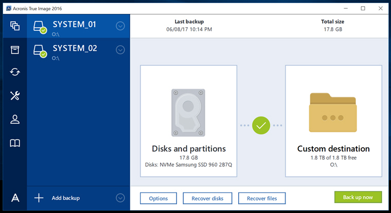
Task: Click the Recover disks button
Action: (207, 198)
